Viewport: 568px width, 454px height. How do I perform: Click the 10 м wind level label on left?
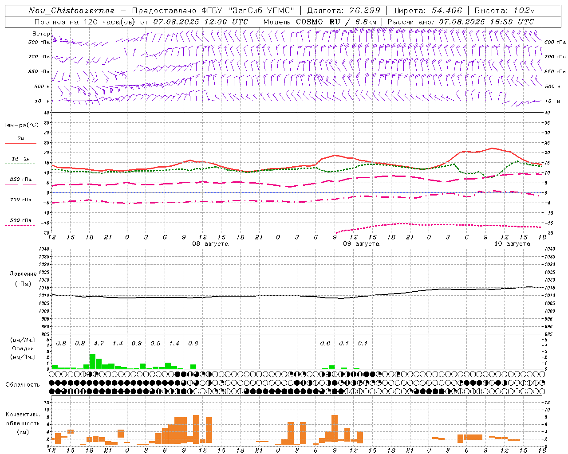tap(42, 102)
